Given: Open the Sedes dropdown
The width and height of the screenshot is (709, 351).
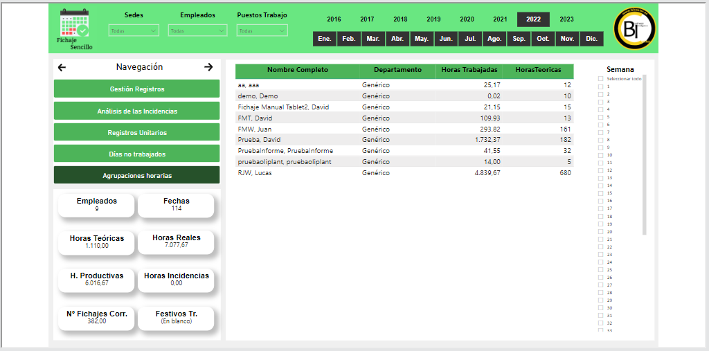Looking at the screenshot, I should 134,30.
